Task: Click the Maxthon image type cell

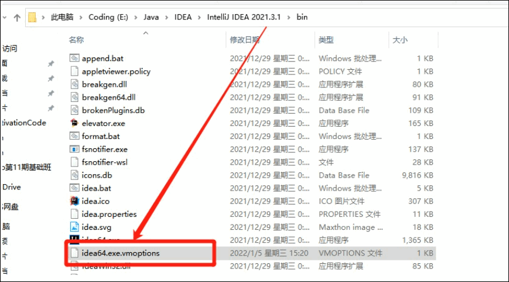Action: pos(351,227)
